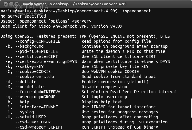Click the --config=CONFIGFILE option text
The width and height of the screenshot is (192, 130).
38,41
